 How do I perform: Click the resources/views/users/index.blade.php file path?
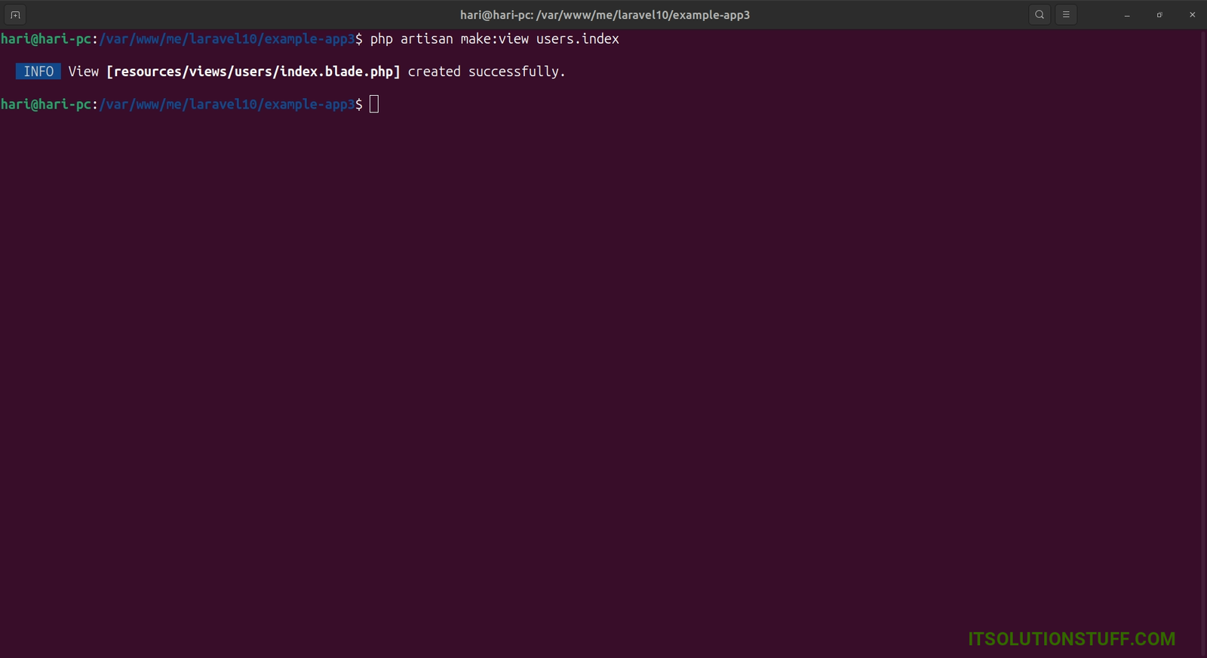[253, 72]
